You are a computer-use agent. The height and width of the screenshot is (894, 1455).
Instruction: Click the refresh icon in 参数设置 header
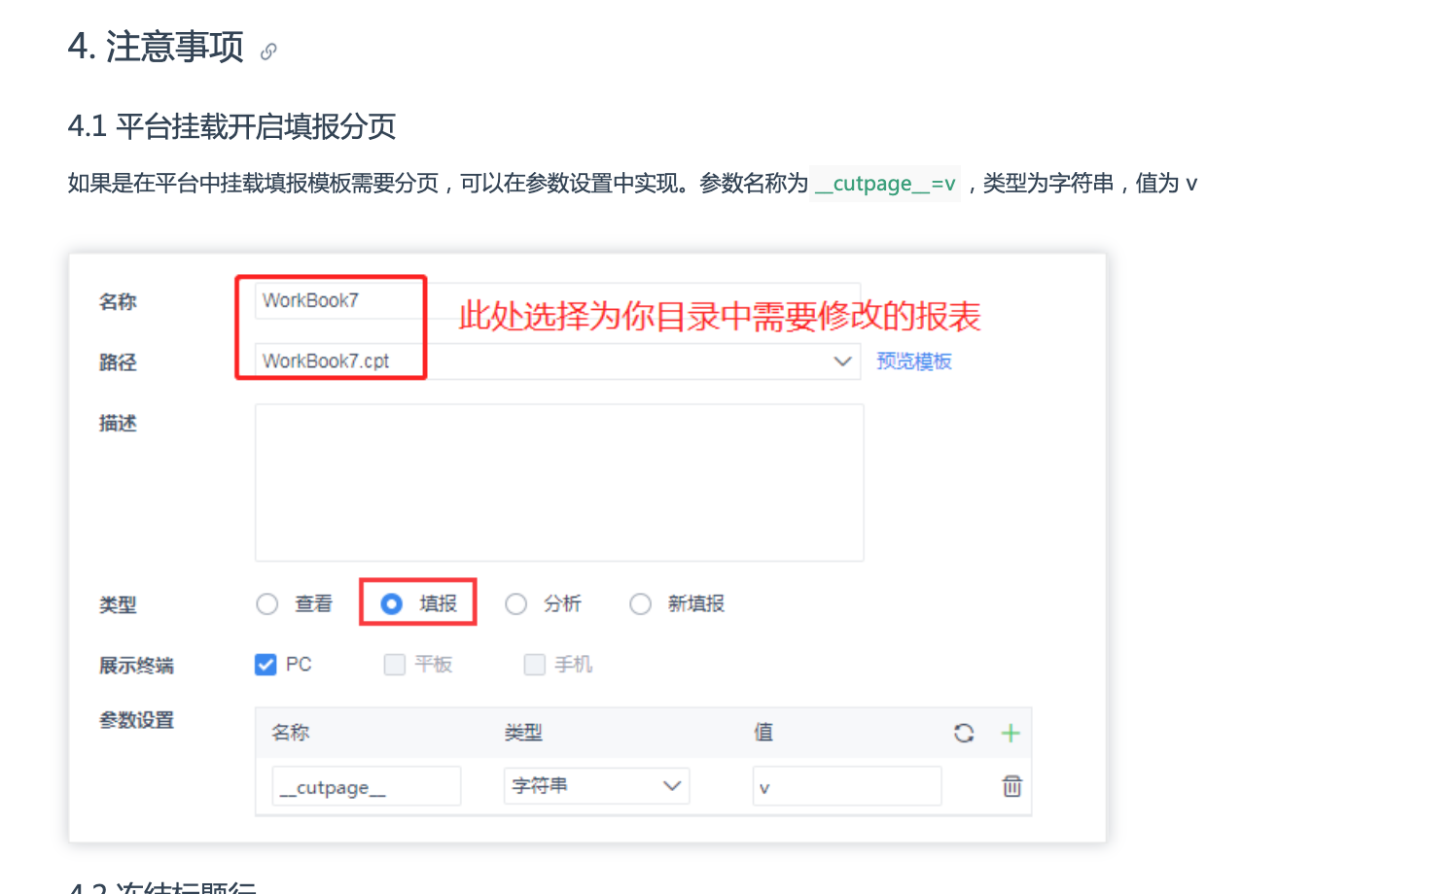[x=964, y=734]
